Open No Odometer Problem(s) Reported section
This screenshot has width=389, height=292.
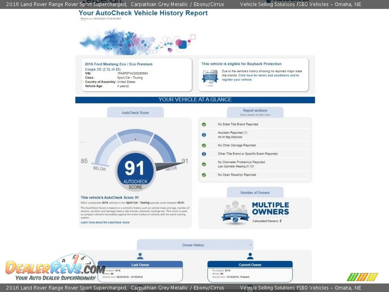pyautogui.click(x=255, y=164)
